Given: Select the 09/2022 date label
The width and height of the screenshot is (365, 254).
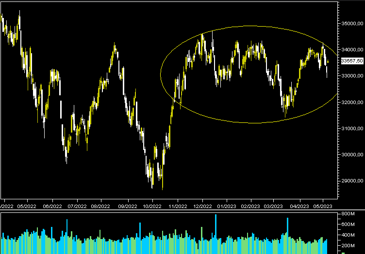Looking at the screenshot, I should point(128,206).
